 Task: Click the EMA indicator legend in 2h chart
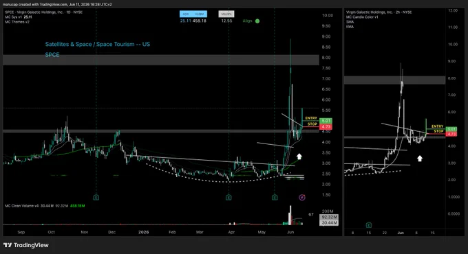coord(350,27)
